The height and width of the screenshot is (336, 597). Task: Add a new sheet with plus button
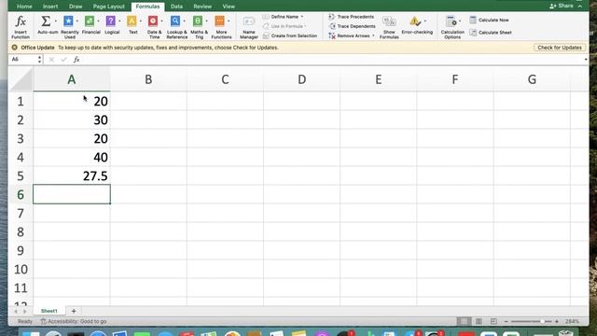point(74,311)
